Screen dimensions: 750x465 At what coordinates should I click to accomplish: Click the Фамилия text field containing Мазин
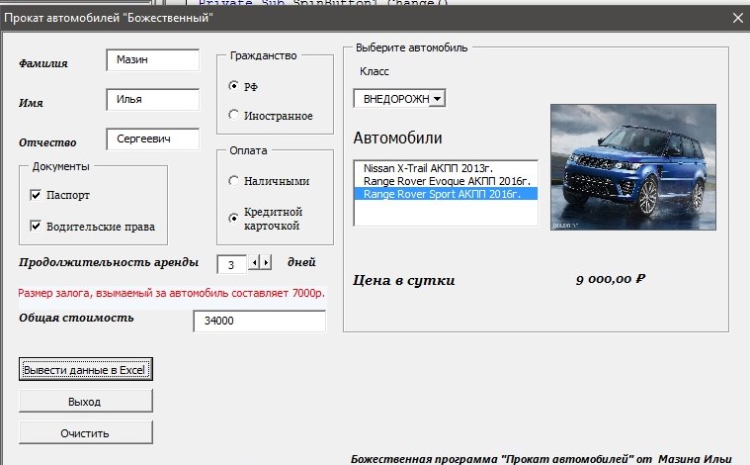coord(152,60)
